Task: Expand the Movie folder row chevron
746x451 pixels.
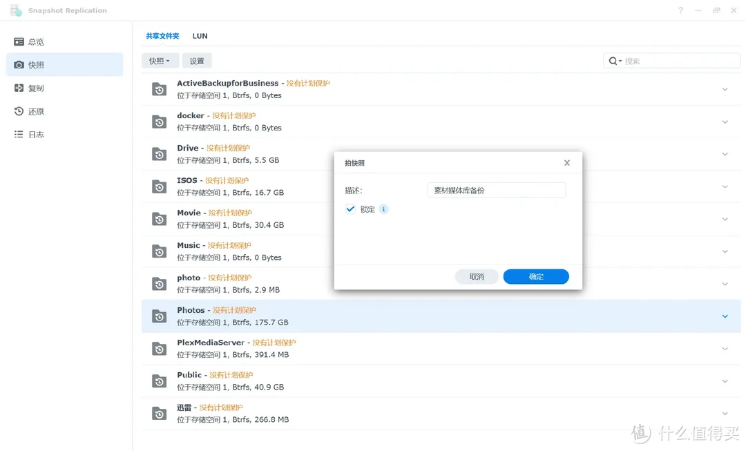Action: click(725, 218)
